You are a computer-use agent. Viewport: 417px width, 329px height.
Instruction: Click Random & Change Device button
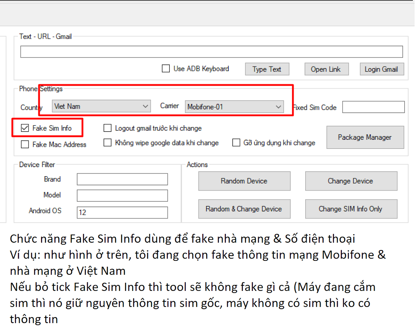click(244, 209)
